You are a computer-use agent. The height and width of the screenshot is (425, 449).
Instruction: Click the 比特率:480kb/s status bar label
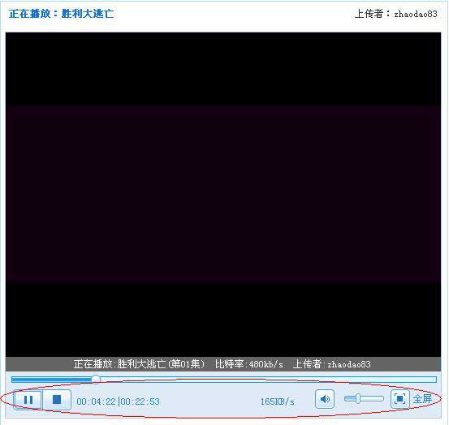(x=249, y=364)
